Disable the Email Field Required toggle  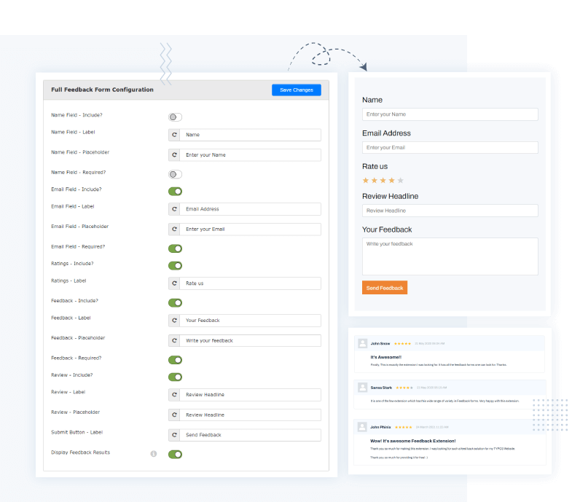click(175, 248)
